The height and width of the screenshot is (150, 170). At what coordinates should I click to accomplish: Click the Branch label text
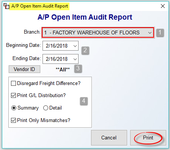click(x=32, y=32)
